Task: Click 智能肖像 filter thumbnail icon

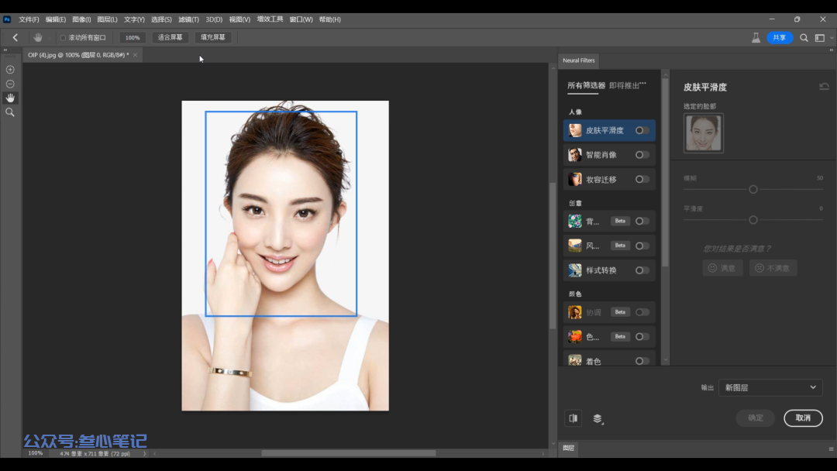Action: pos(575,155)
